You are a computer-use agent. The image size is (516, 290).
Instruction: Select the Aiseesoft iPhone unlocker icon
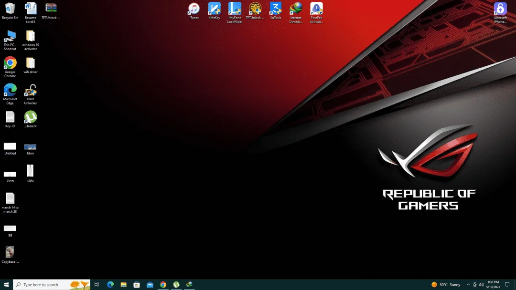500,12
